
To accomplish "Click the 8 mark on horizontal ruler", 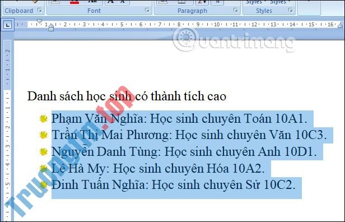I will (179, 25).
